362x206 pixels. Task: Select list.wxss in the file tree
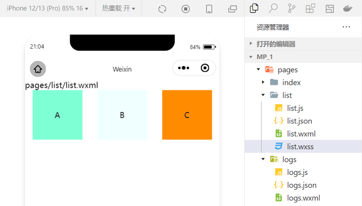(x=303, y=146)
